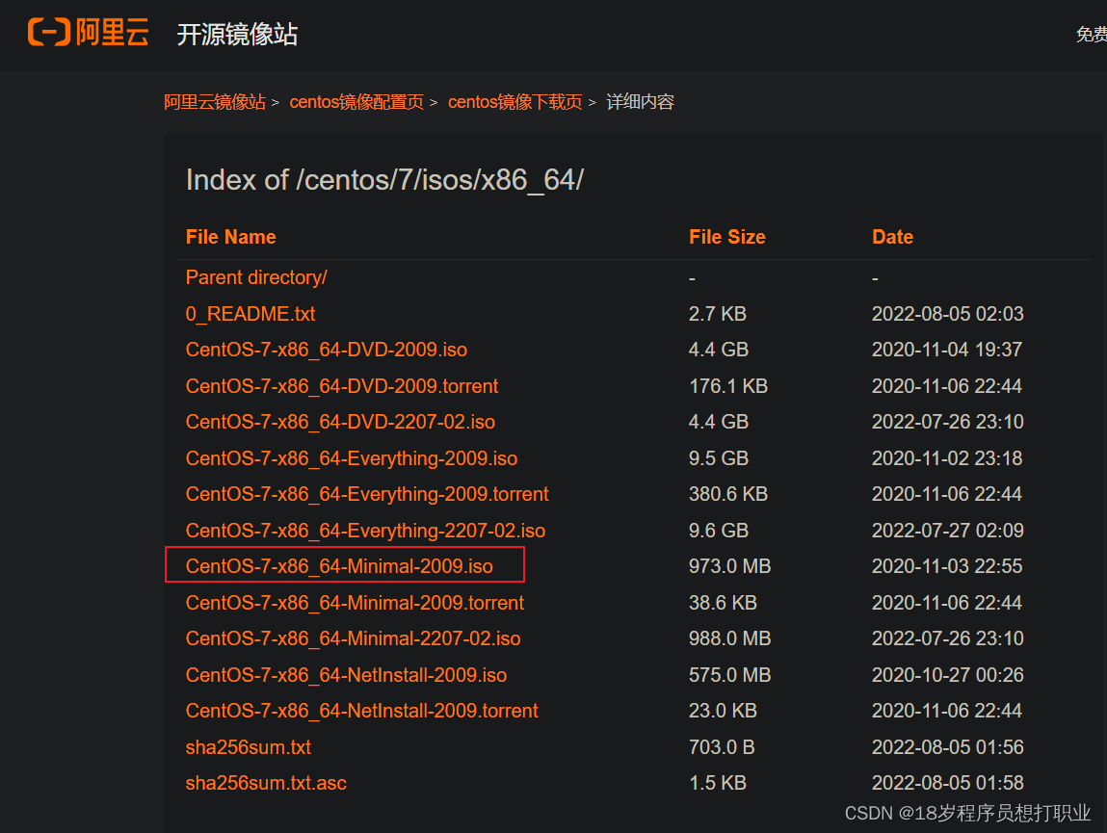This screenshot has height=833, width=1107.
Task: Click the File Name column header
Action: [x=231, y=237]
